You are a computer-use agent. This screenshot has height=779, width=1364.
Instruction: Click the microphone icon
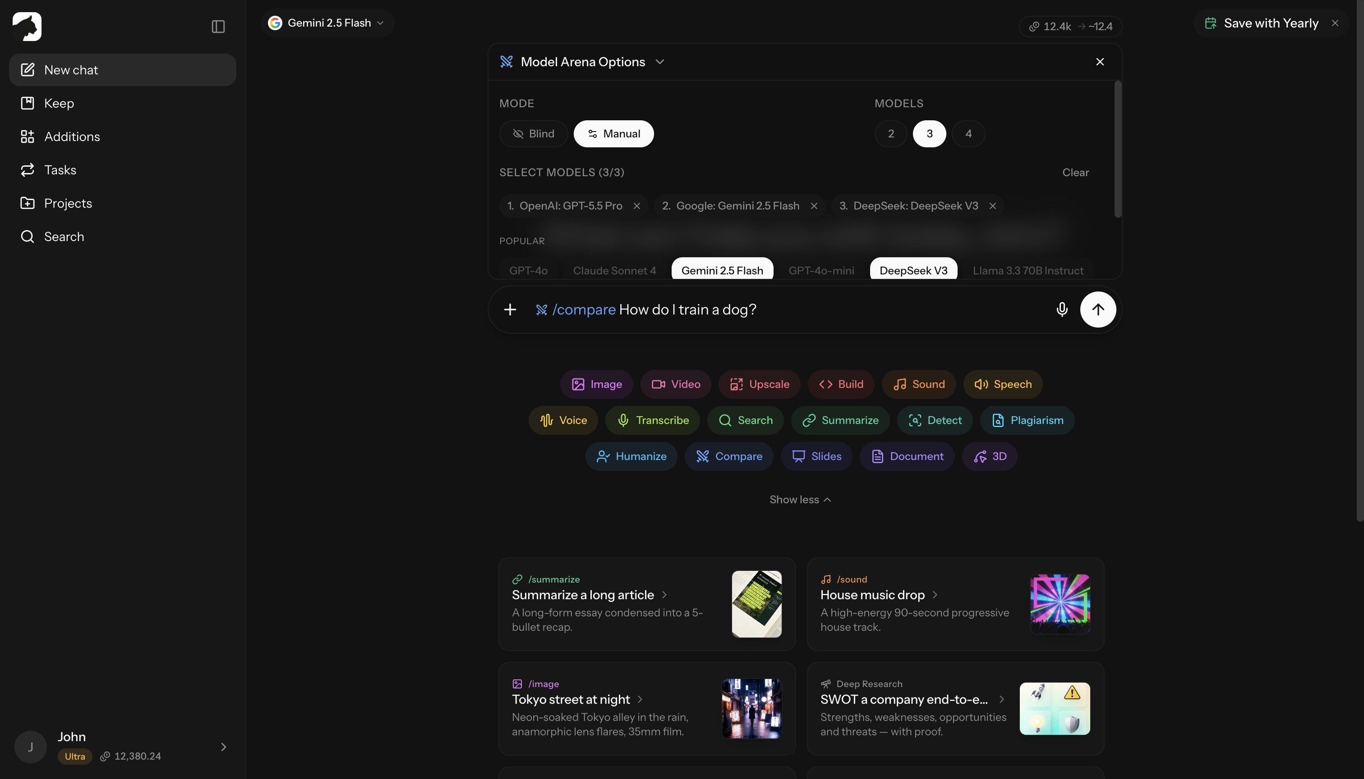click(x=1061, y=309)
